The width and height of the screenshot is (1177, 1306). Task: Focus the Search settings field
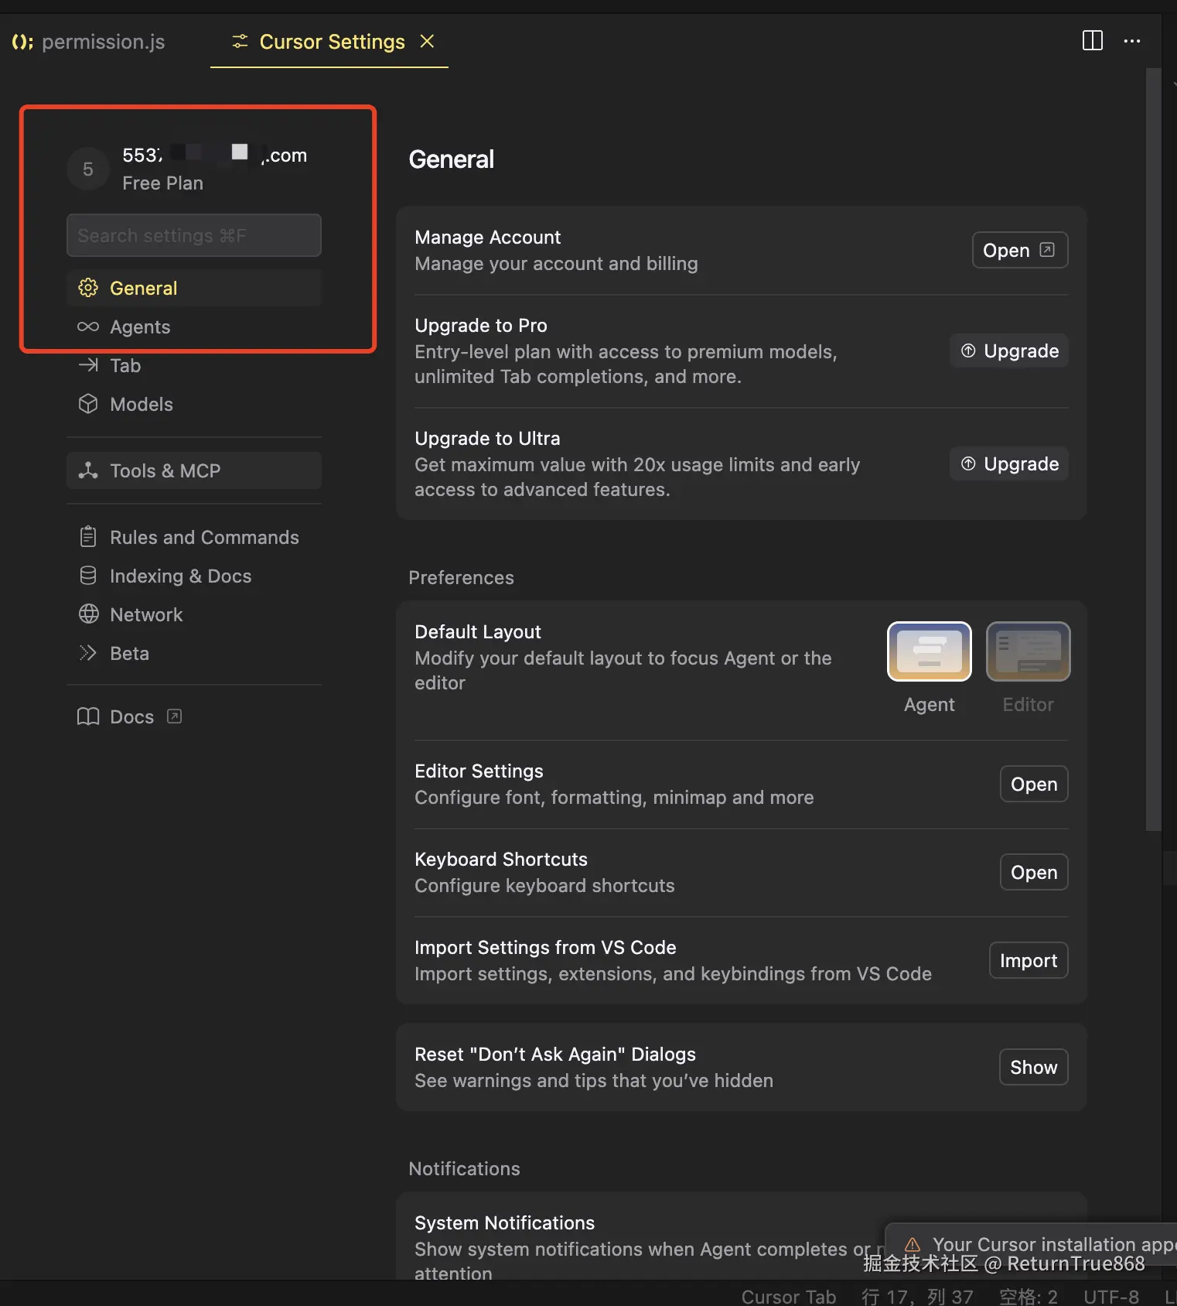point(193,235)
